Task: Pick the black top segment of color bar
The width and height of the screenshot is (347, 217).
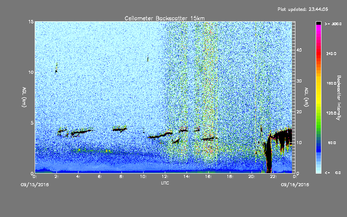Action: pos(318,23)
